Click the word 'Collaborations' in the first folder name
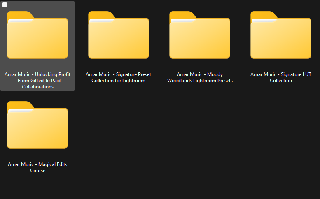Viewport: 320px width, 199px height. 37,87
